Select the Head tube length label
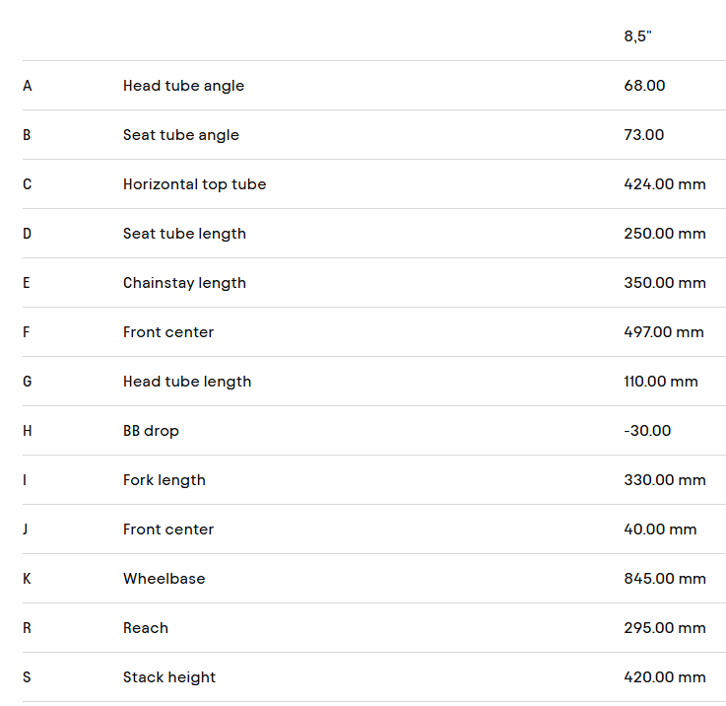The height and width of the screenshot is (706, 726). (187, 382)
